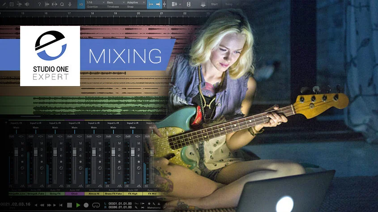The width and height of the screenshot is (378, 212).
Task: Click the cursor follows edit position icon
Action: coord(165,4)
